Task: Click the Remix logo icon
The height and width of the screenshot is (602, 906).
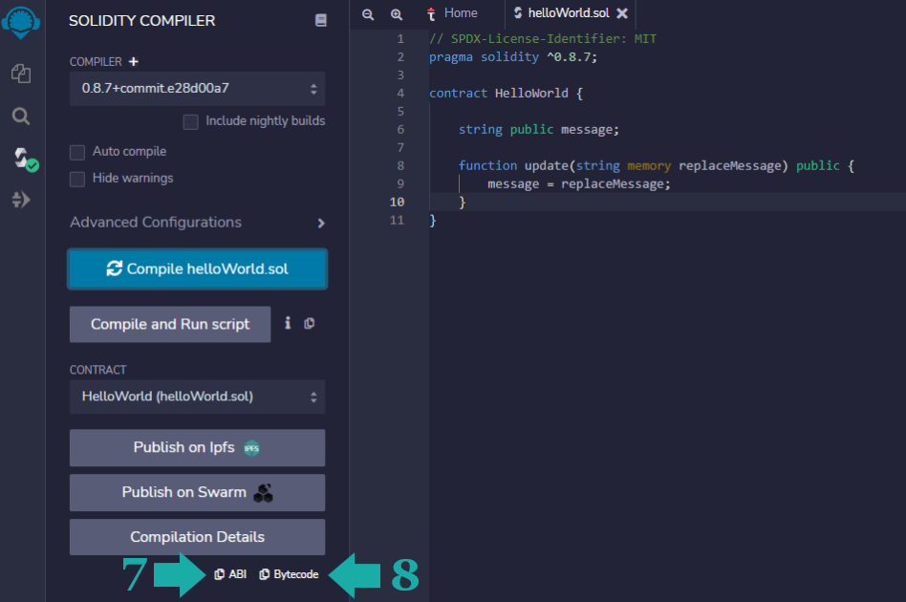Action: tap(21, 23)
